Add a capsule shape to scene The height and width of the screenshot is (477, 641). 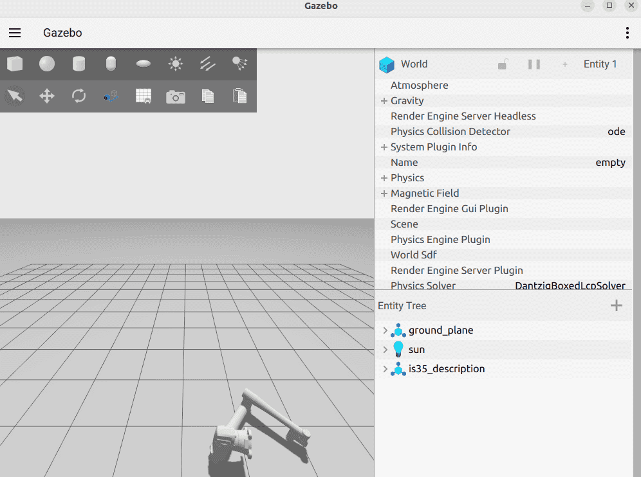point(111,64)
